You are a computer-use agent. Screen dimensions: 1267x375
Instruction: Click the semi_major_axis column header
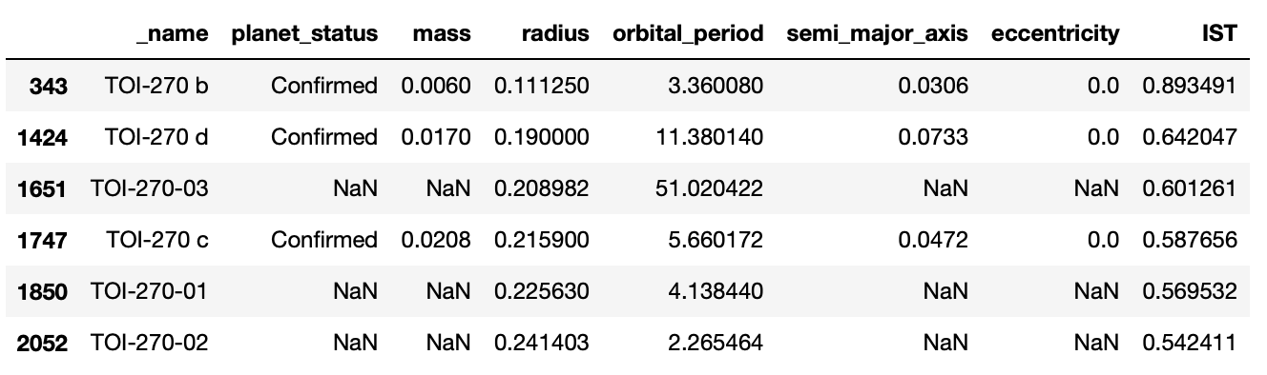coord(878,34)
